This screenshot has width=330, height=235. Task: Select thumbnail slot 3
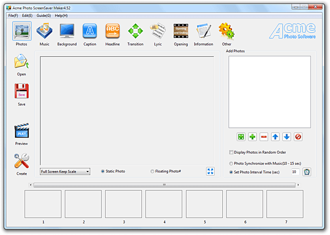coord(123,204)
